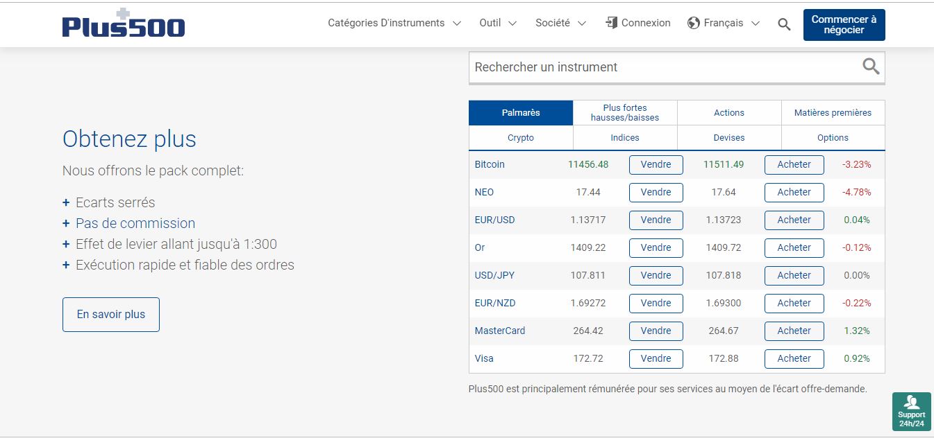Viewport: 934px width, 438px height.
Task: Click Acheter for EUR/USD
Action: tap(794, 220)
